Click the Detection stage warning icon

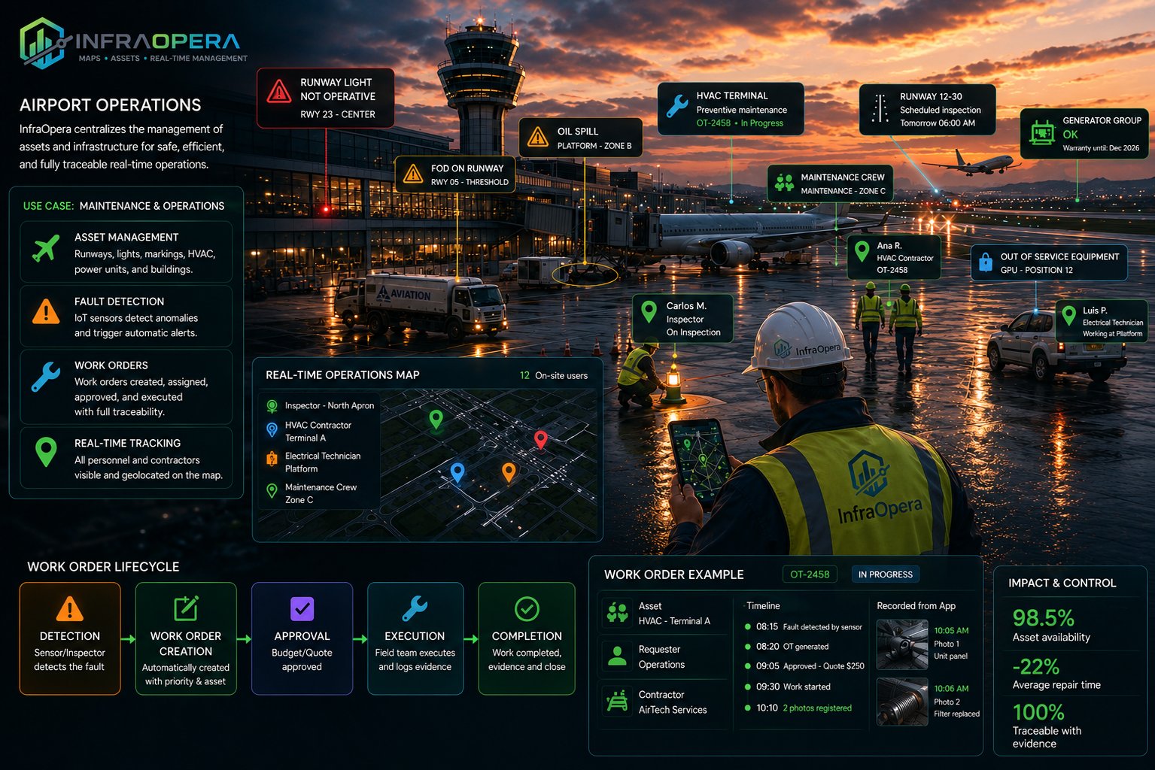tap(69, 608)
